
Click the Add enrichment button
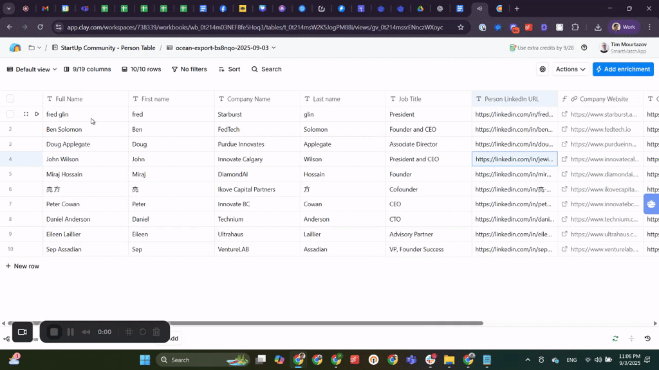coord(623,69)
